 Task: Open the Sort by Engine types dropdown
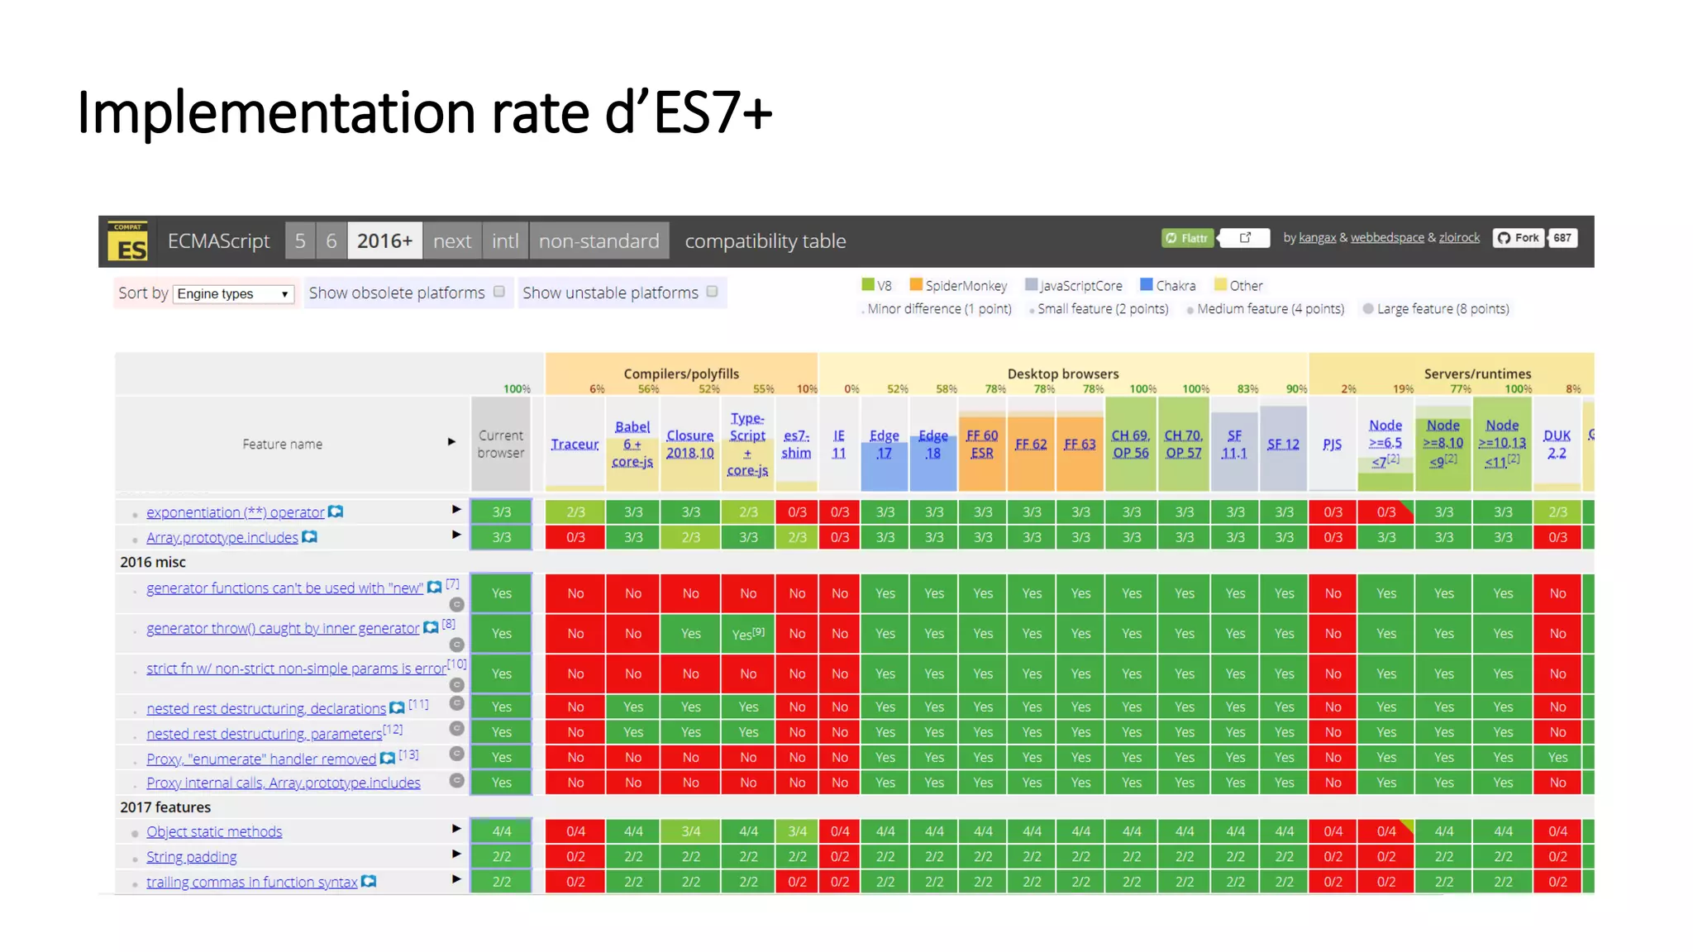234,294
